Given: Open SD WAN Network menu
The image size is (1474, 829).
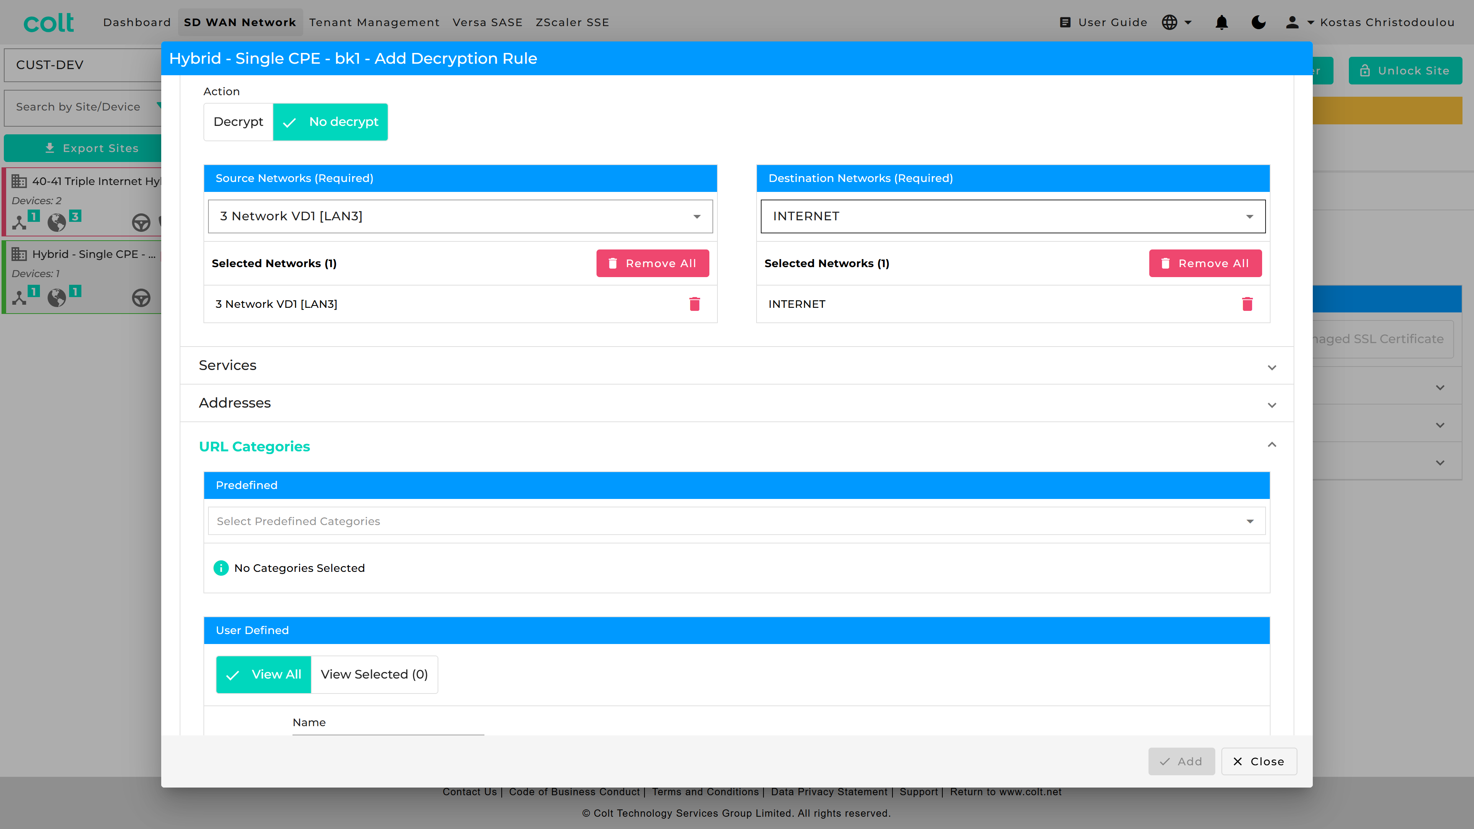Looking at the screenshot, I should [x=240, y=22].
